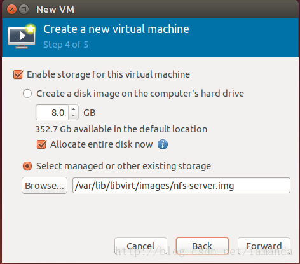The width and height of the screenshot is (300, 264).
Task: Select Create a disk image radio option
Action: pos(27,94)
